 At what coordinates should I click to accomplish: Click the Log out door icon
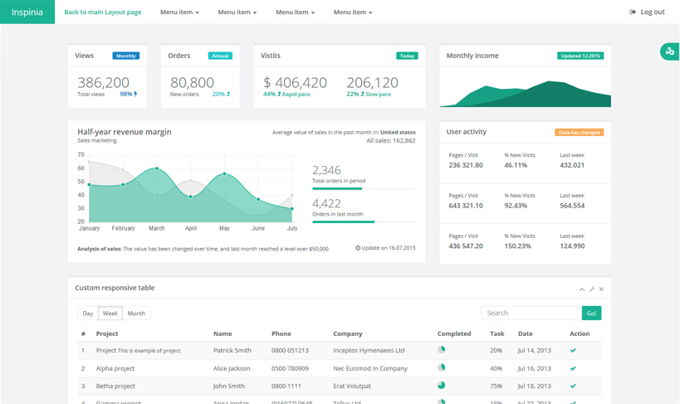[x=633, y=12]
